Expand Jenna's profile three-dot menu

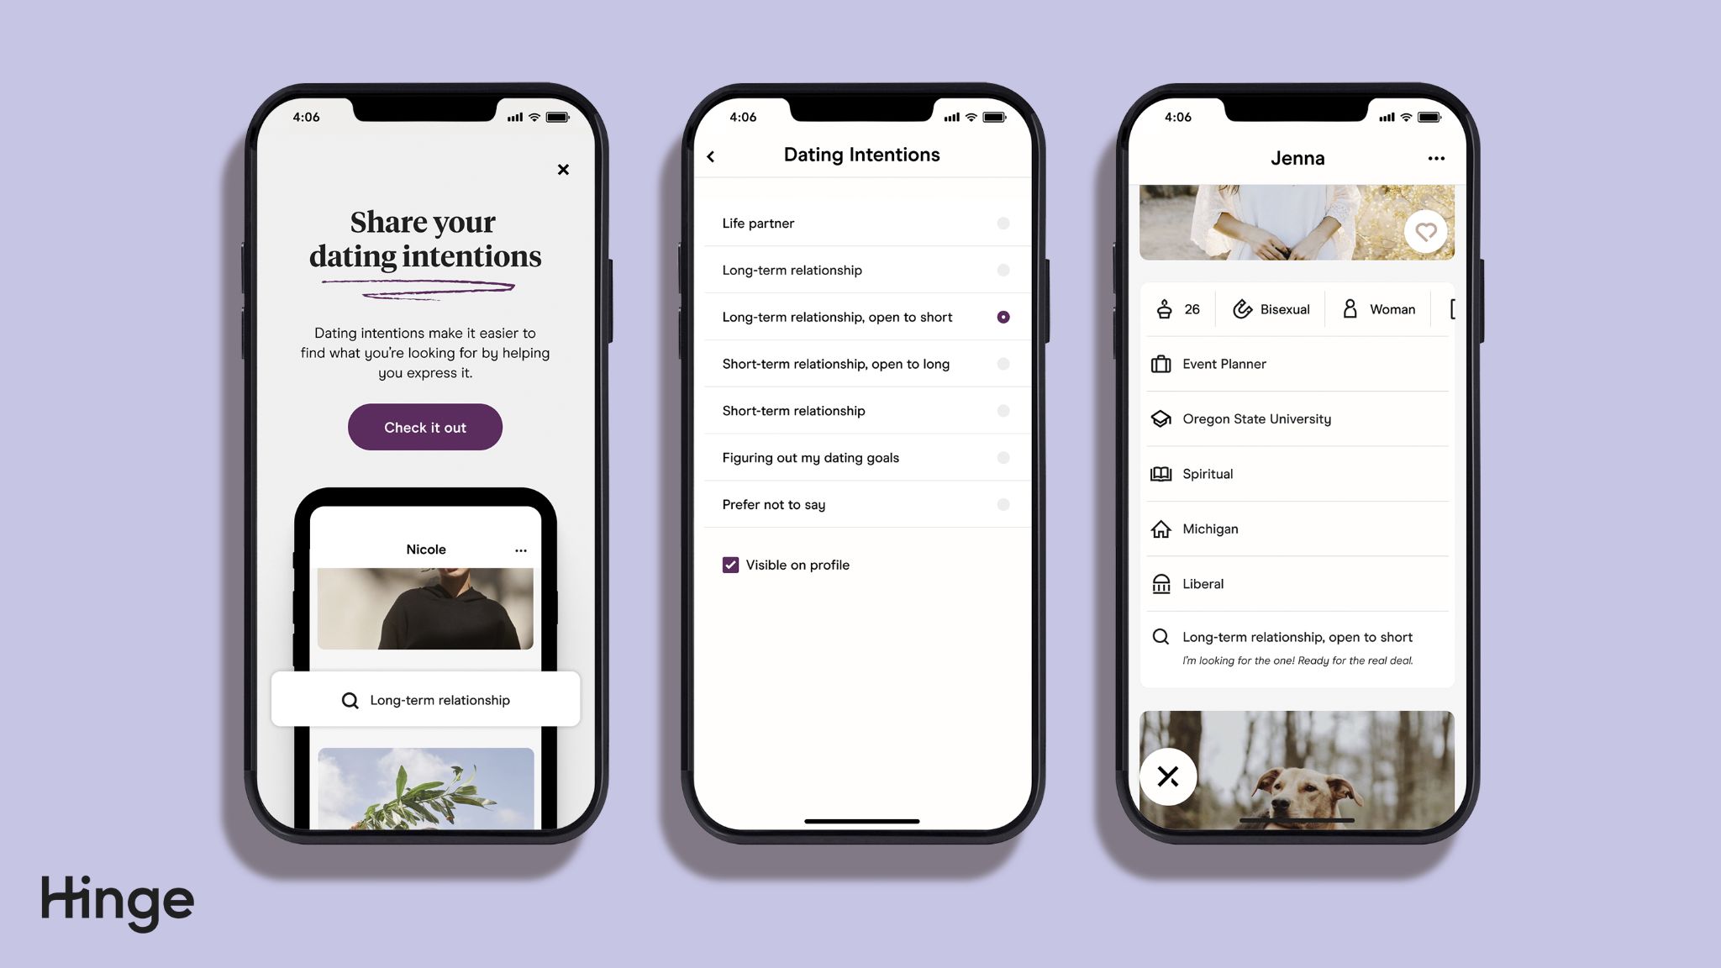point(1435,158)
